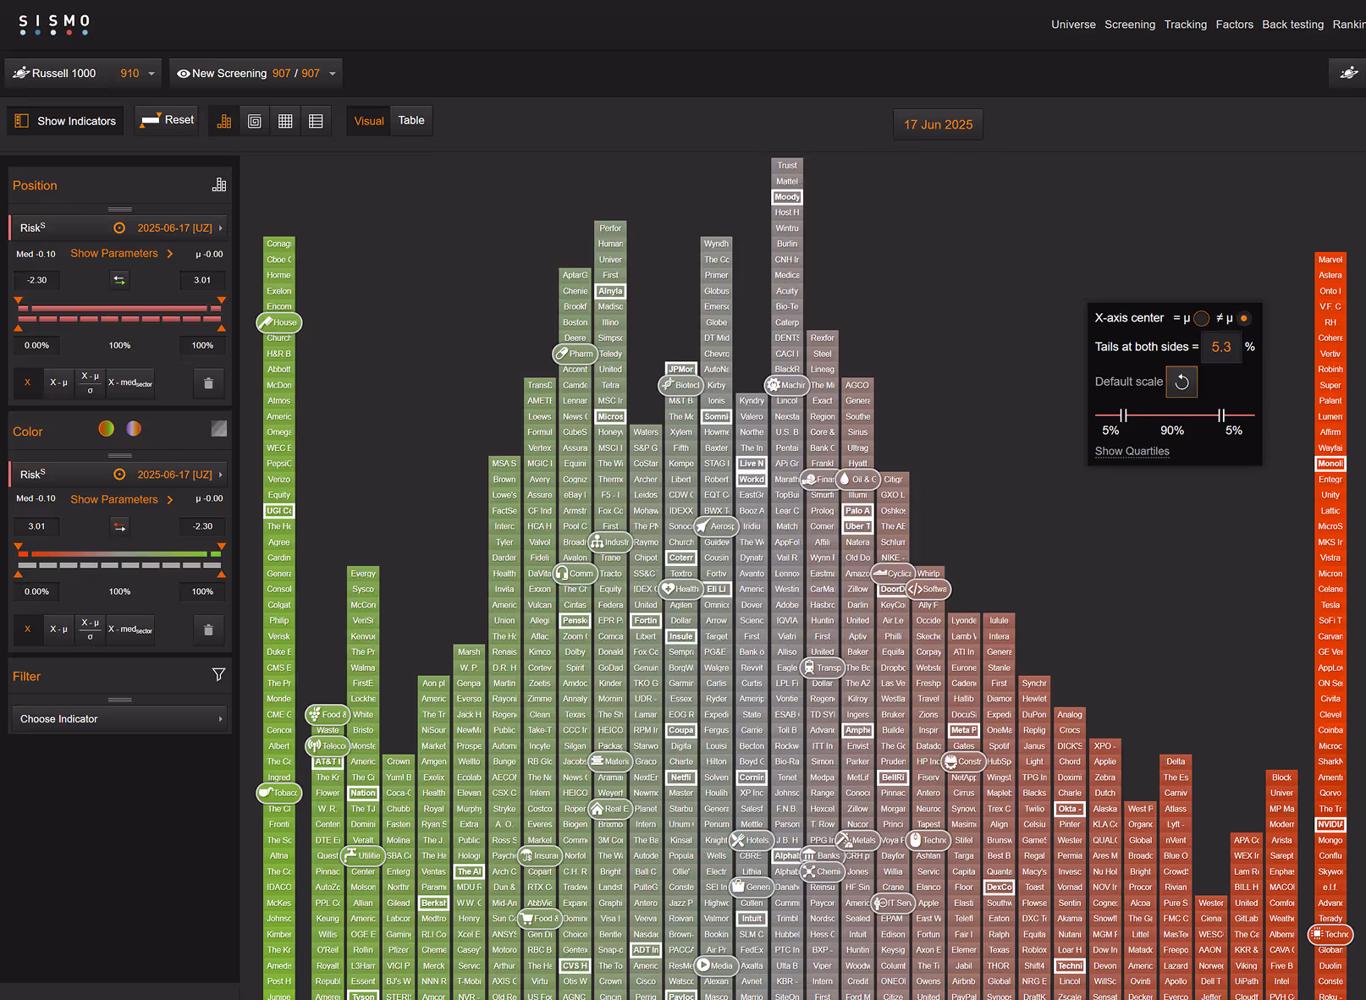
Task: Click the Tobacc sector bubble icon
Action: coord(279,793)
